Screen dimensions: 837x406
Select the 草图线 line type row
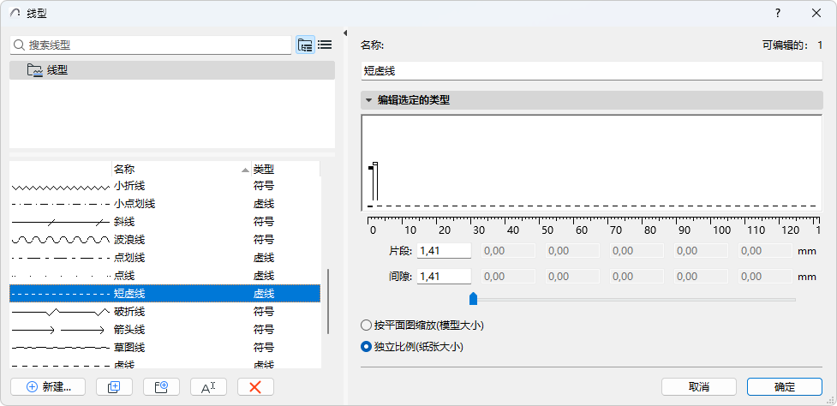pyautogui.click(x=165, y=348)
